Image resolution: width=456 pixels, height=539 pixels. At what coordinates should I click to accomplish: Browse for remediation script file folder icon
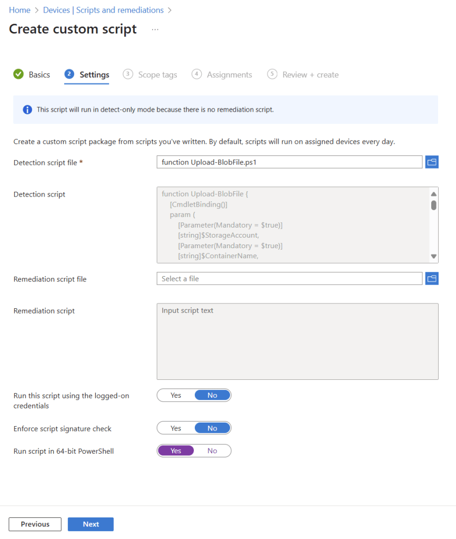[432, 279]
